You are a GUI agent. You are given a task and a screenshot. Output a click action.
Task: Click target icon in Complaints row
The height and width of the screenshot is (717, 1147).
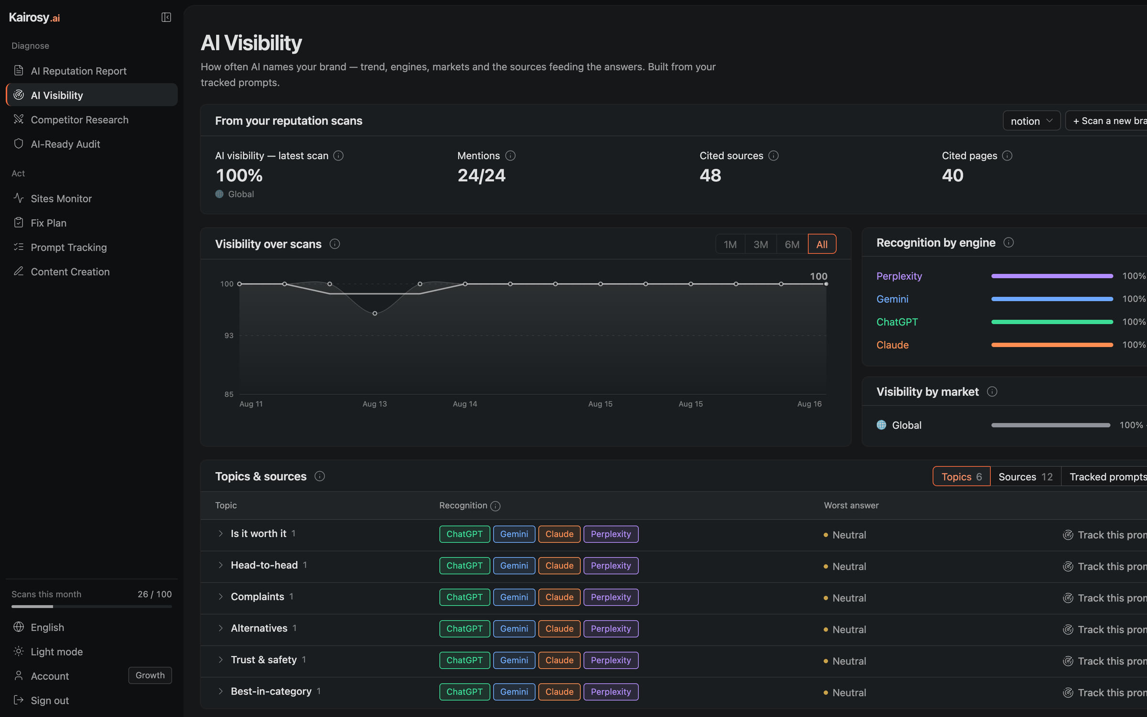point(1068,598)
